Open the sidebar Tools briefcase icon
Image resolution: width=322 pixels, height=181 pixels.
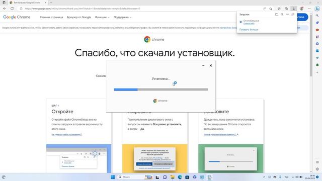317,30
